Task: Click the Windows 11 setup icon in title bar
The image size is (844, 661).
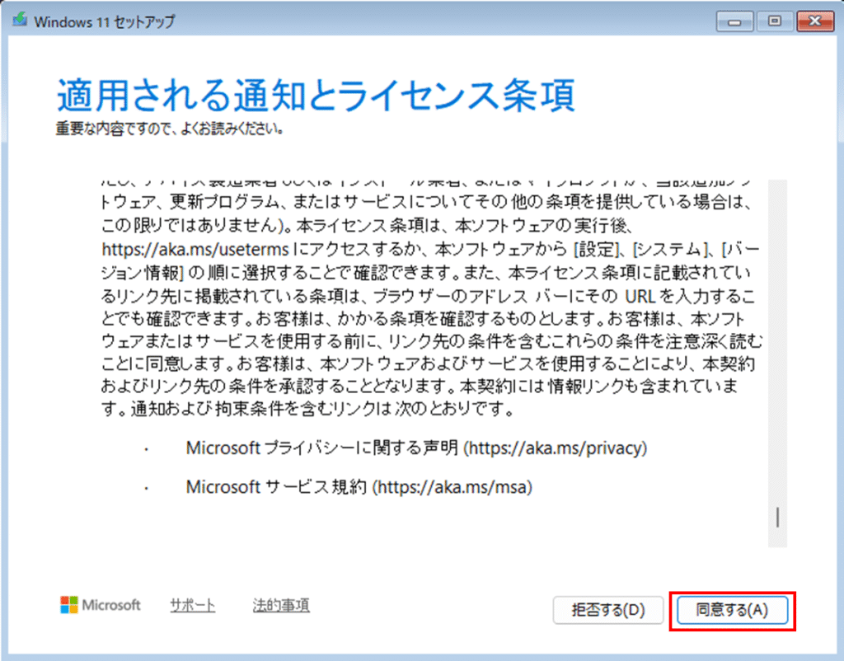Action: coord(20,21)
